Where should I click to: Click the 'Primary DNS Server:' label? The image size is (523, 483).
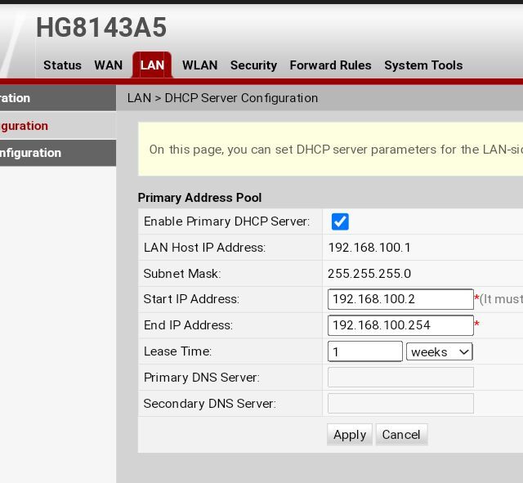click(202, 378)
